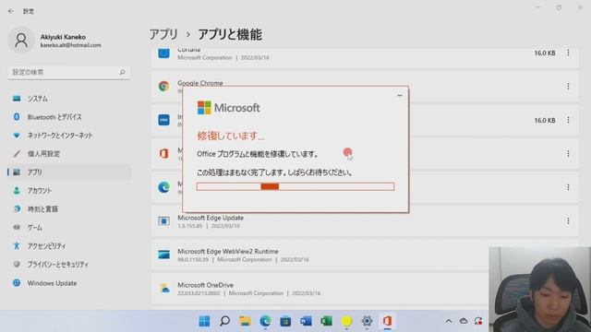Open アクセシビリティ settings
The height and width of the screenshot is (332, 591).
69,246
